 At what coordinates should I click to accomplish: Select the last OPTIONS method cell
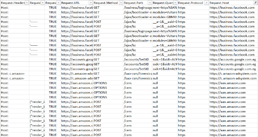coord(108,97)
